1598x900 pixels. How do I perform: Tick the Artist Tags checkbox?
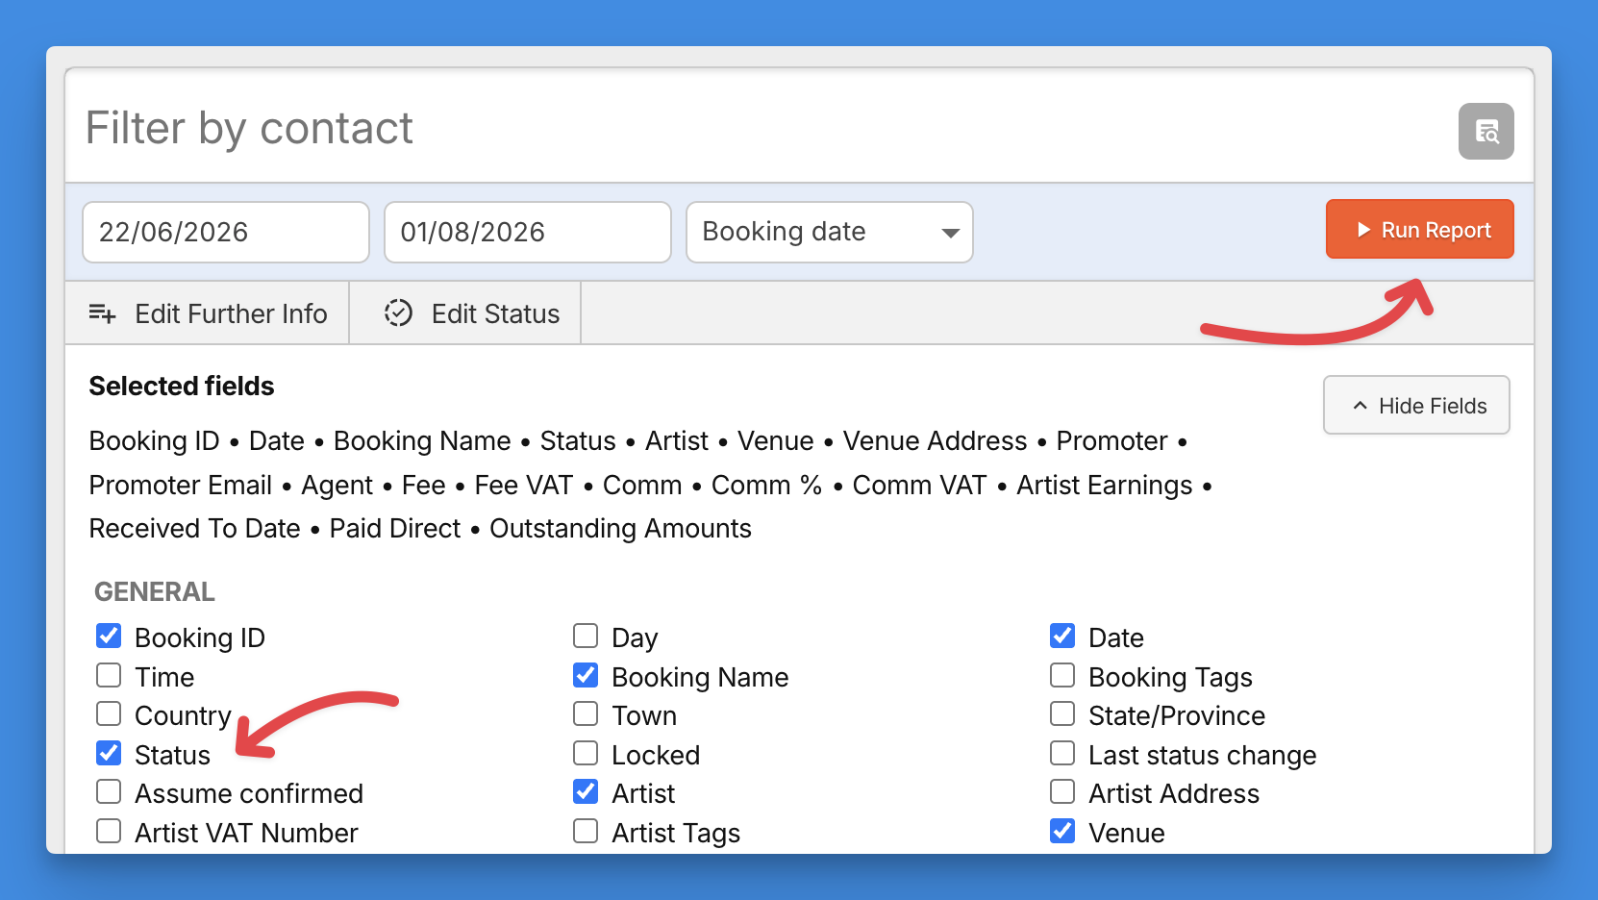(x=586, y=831)
